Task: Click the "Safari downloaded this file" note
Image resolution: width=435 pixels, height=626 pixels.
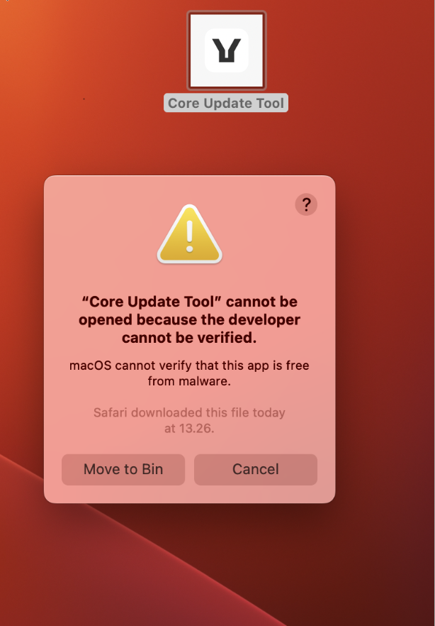Action: coord(189,420)
